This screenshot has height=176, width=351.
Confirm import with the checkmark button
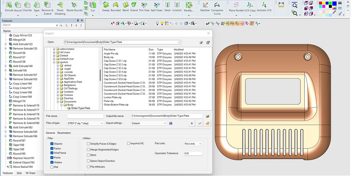coord(200,123)
